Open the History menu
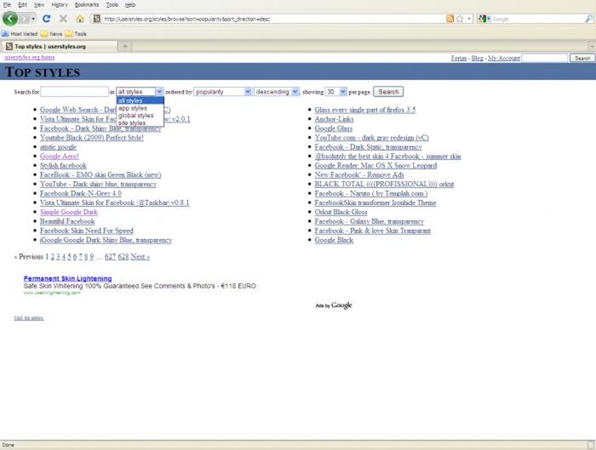 coord(59,5)
